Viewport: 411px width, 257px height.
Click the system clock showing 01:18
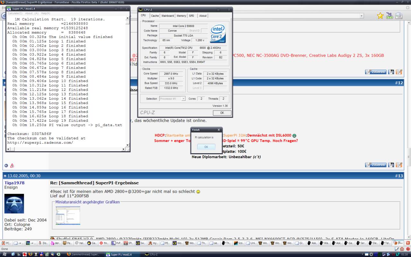coord(404,254)
